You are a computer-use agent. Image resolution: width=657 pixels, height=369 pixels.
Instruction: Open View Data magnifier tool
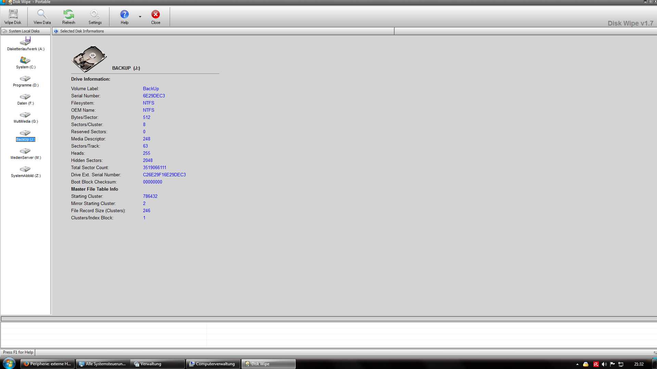click(42, 16)
